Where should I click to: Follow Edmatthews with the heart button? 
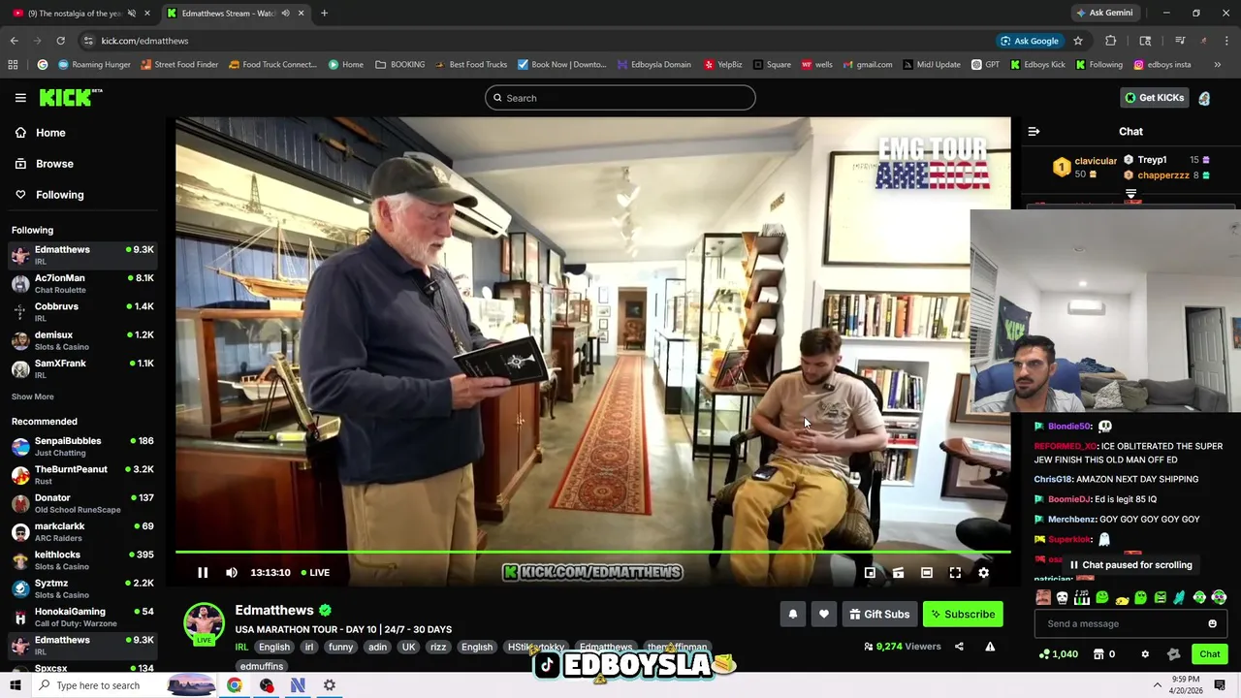(824, 614)
